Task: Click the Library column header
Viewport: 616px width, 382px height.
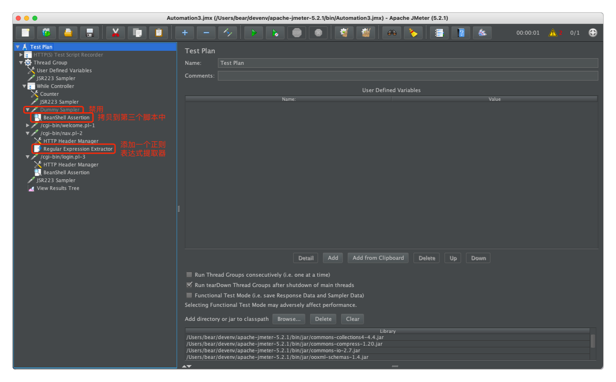Action: coord(388,331)
